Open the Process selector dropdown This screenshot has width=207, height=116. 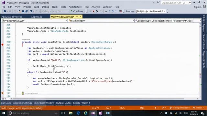click(x=165, y=11)
